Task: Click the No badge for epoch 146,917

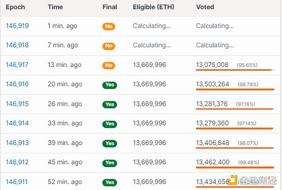Action: point(109,66)
